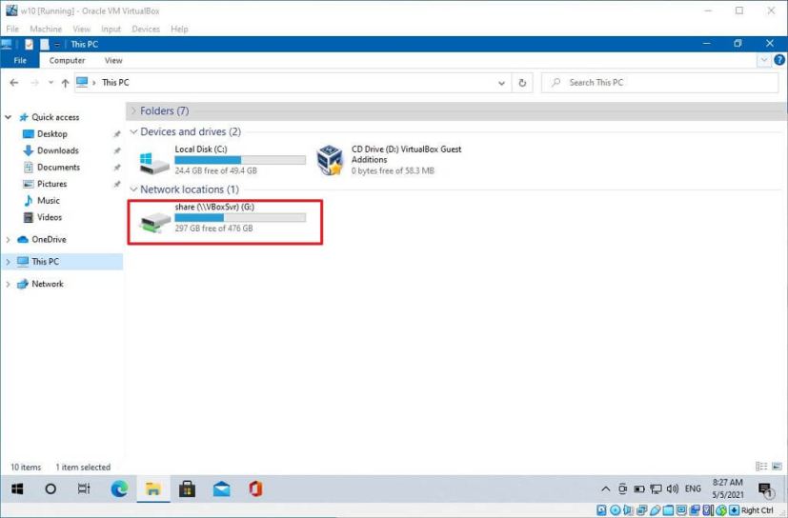The height and width of the screenshot is (518, 788).
Task: Open VirtualBox Devices menu
Action: 146,30
